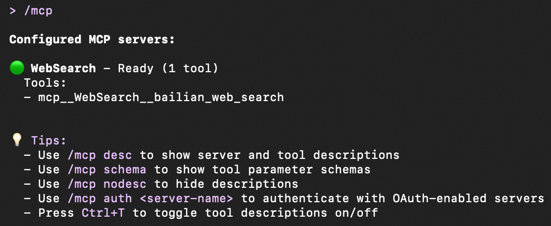This screenshot has height=226, width=551.
Task: Click the Ready (1 tool) status
Action: [168, 69]
